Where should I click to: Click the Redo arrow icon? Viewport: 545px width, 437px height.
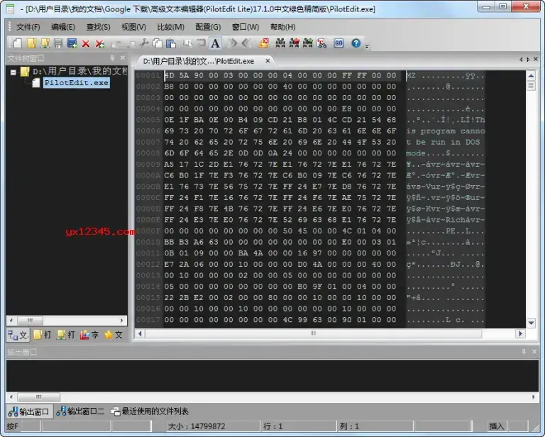tap(131, 44)
